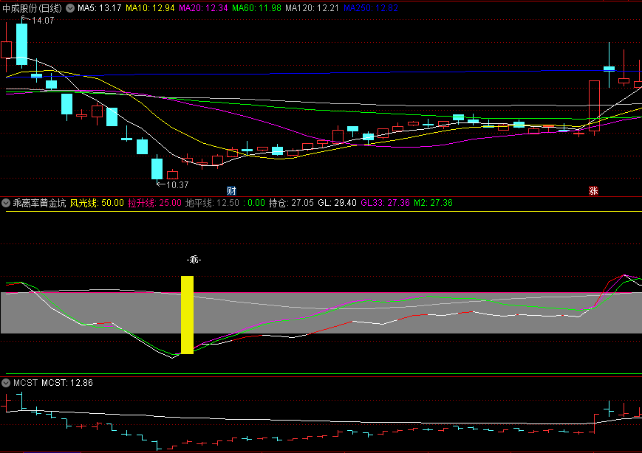Click the red 涨 marker icon
Image resolution: width=642 pixels, height=453 pixels.
point(593,190)
